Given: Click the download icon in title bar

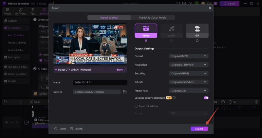Looking at the screenshot, I should [190, 4].
